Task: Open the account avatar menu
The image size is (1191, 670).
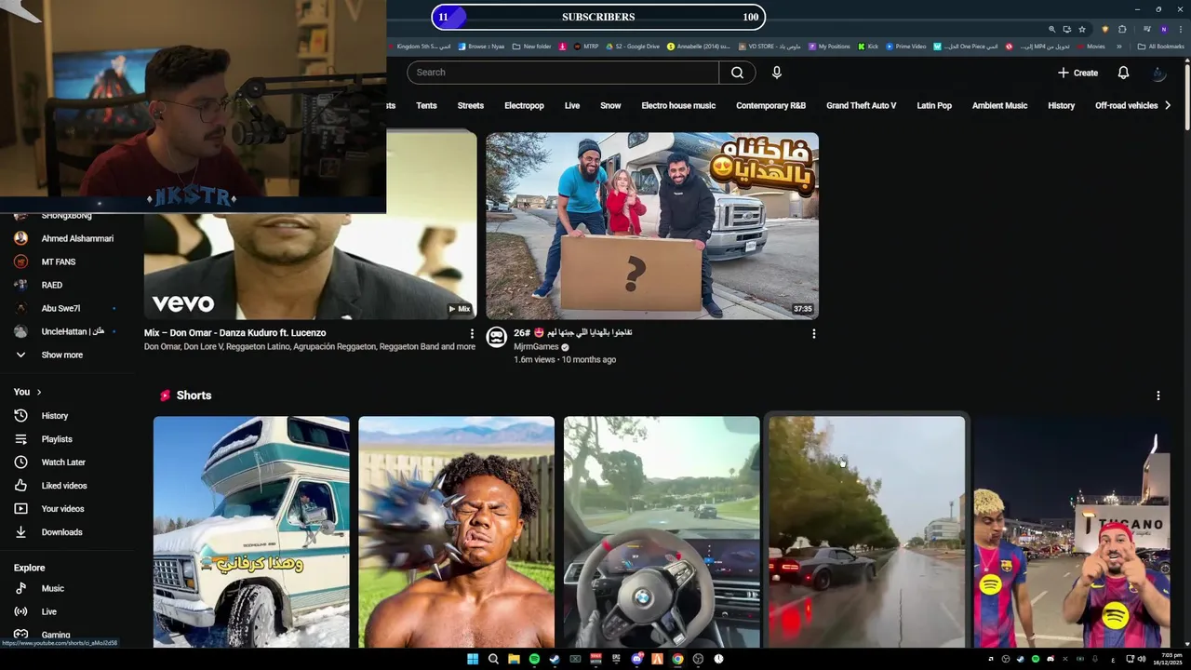Action: [1158, 73]
